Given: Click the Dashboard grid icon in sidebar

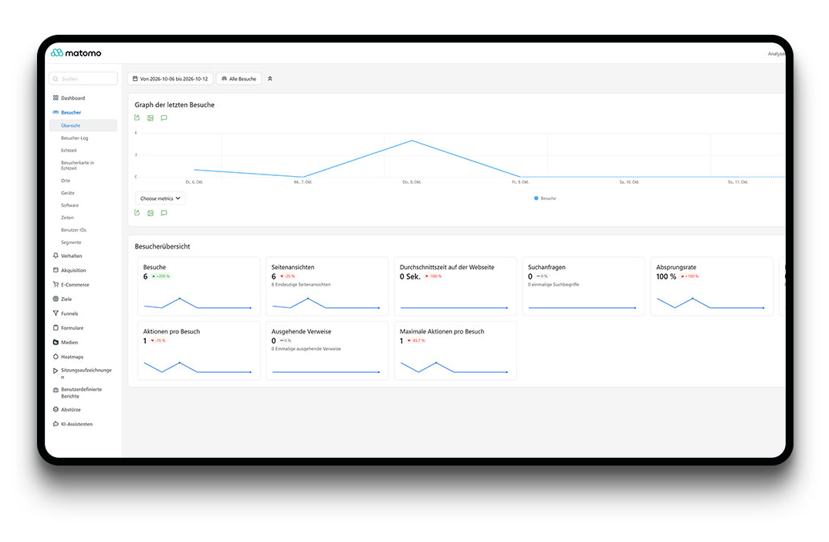Looking at the screenshot, I should click(x=56, y=98).
